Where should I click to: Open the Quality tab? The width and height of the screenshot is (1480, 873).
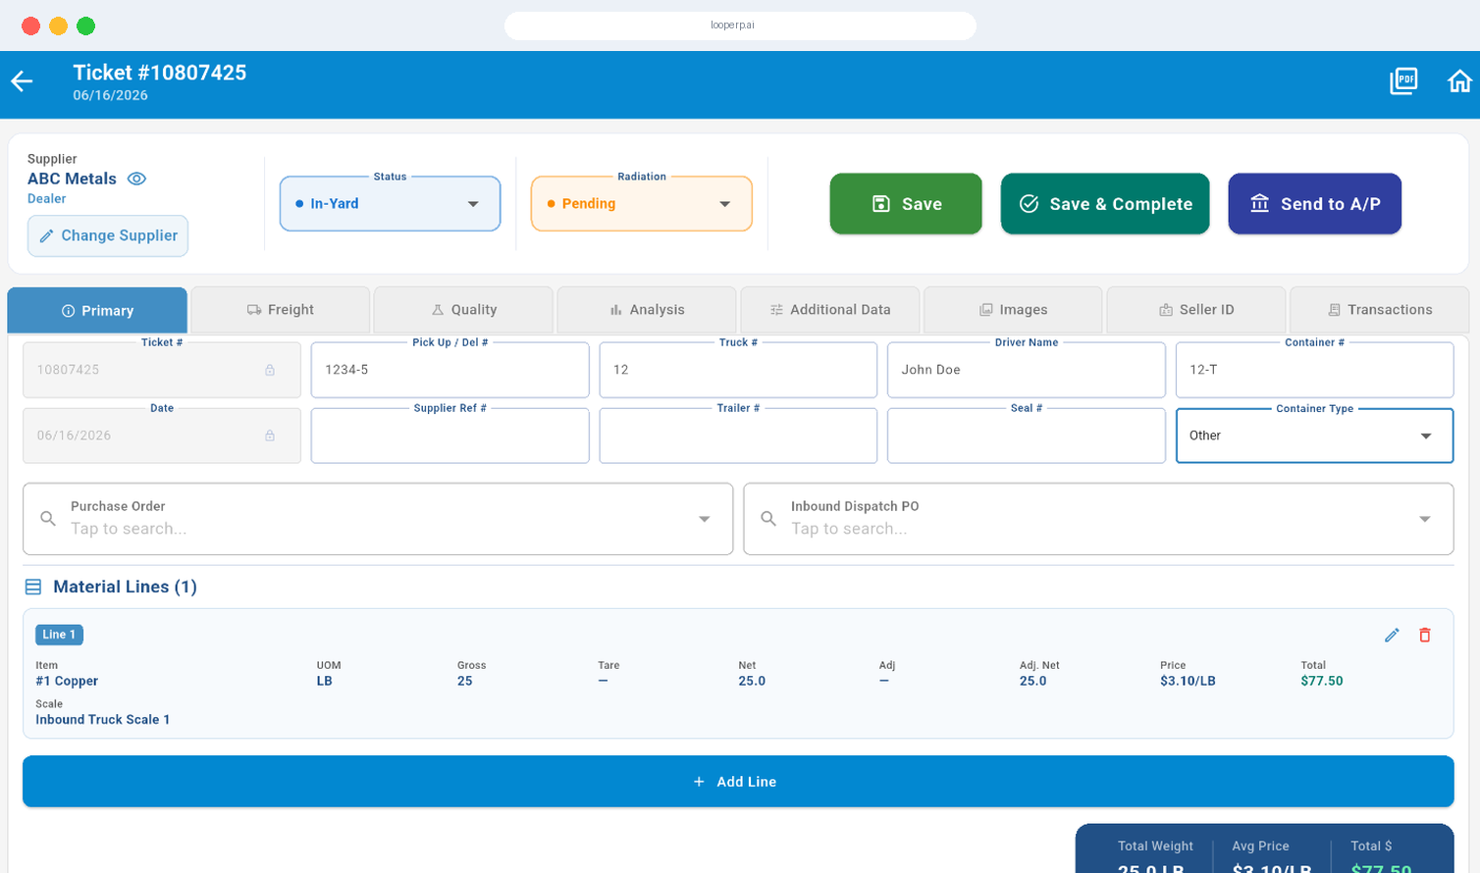click(463, 310)
